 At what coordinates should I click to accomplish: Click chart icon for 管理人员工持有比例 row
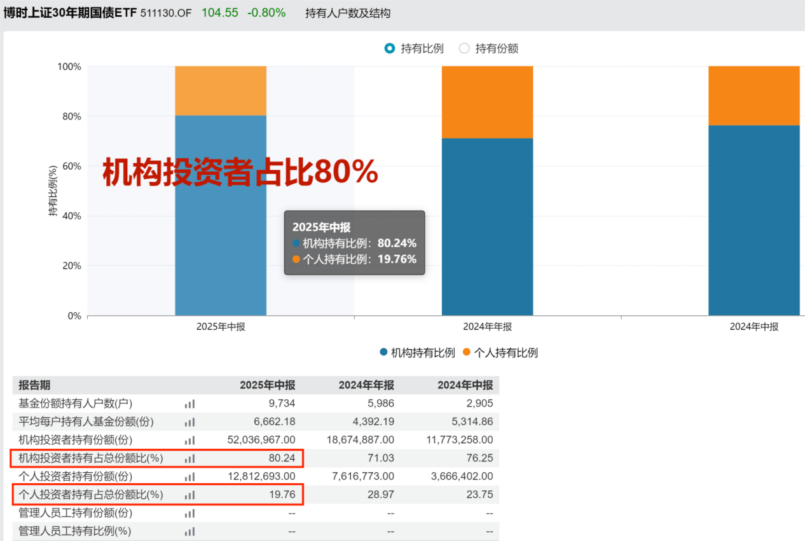[189, 531]
